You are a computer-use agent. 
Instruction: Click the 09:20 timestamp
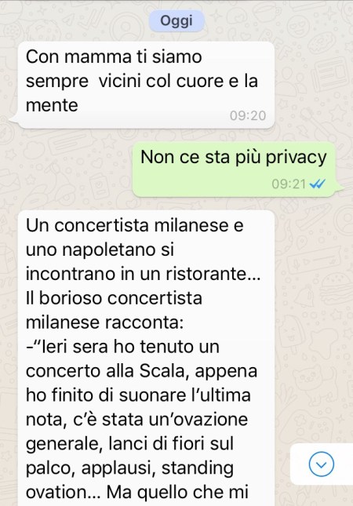tap(248, 115)
